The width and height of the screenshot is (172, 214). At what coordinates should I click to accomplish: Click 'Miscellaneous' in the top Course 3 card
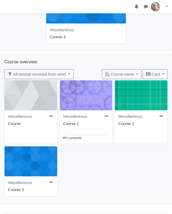[62, 30]
